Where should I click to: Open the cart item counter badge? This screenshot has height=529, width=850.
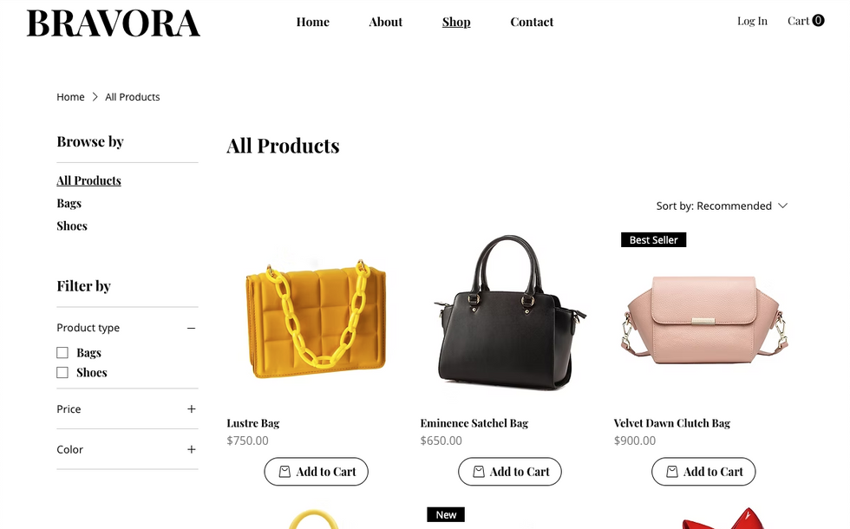pyautogui.click(x=818, y=21)
